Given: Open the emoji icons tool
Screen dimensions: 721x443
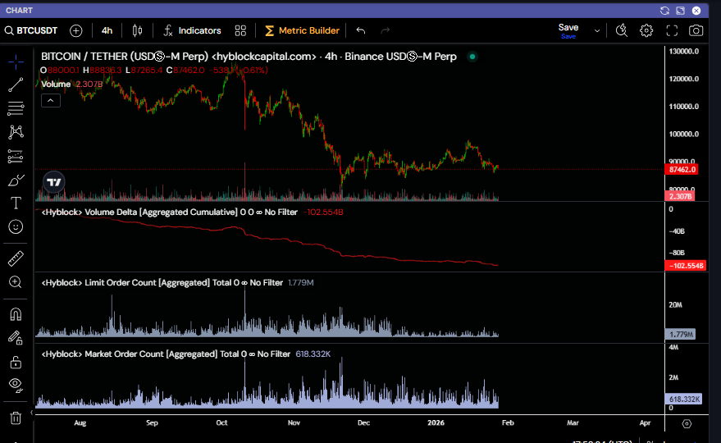Looking at the screenshot, I should 16,226.
